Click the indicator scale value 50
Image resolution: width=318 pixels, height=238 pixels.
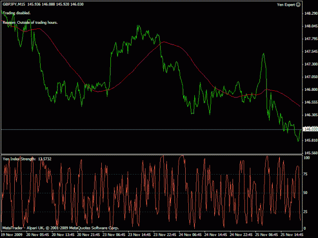(305, 193)
